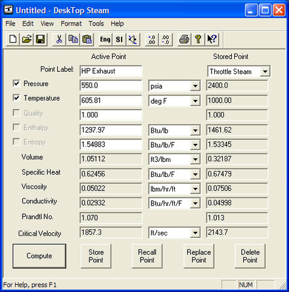
Task: Open the psia pressure units dropdown
Action: pos(195,86)
